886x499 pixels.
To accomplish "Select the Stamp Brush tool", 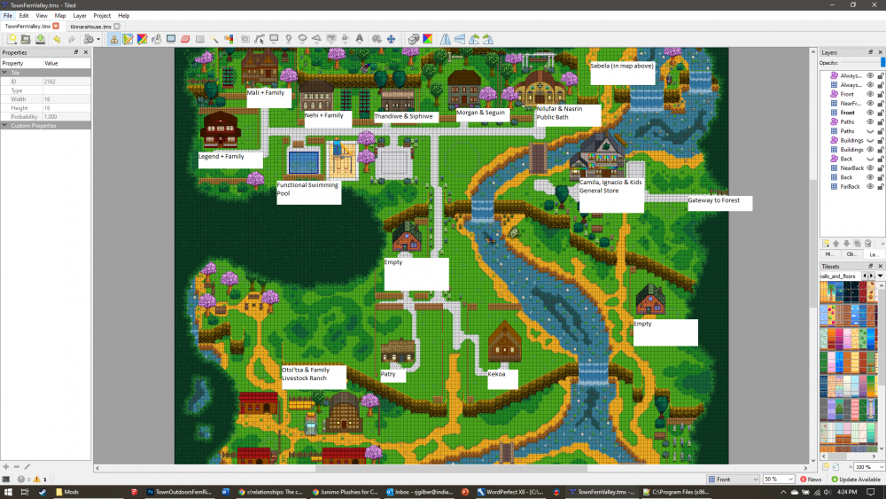I will click(x=113, y=39).
